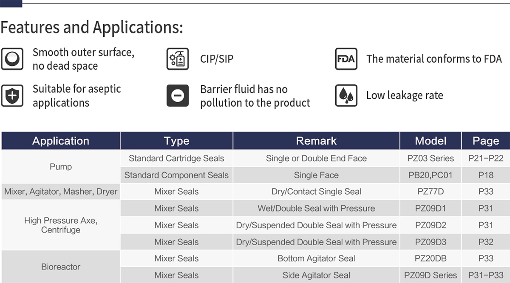The height and width of the screenshot is (283, 510).
Task: Click the minus barrier fluid icon
Action: click(177, 95)
